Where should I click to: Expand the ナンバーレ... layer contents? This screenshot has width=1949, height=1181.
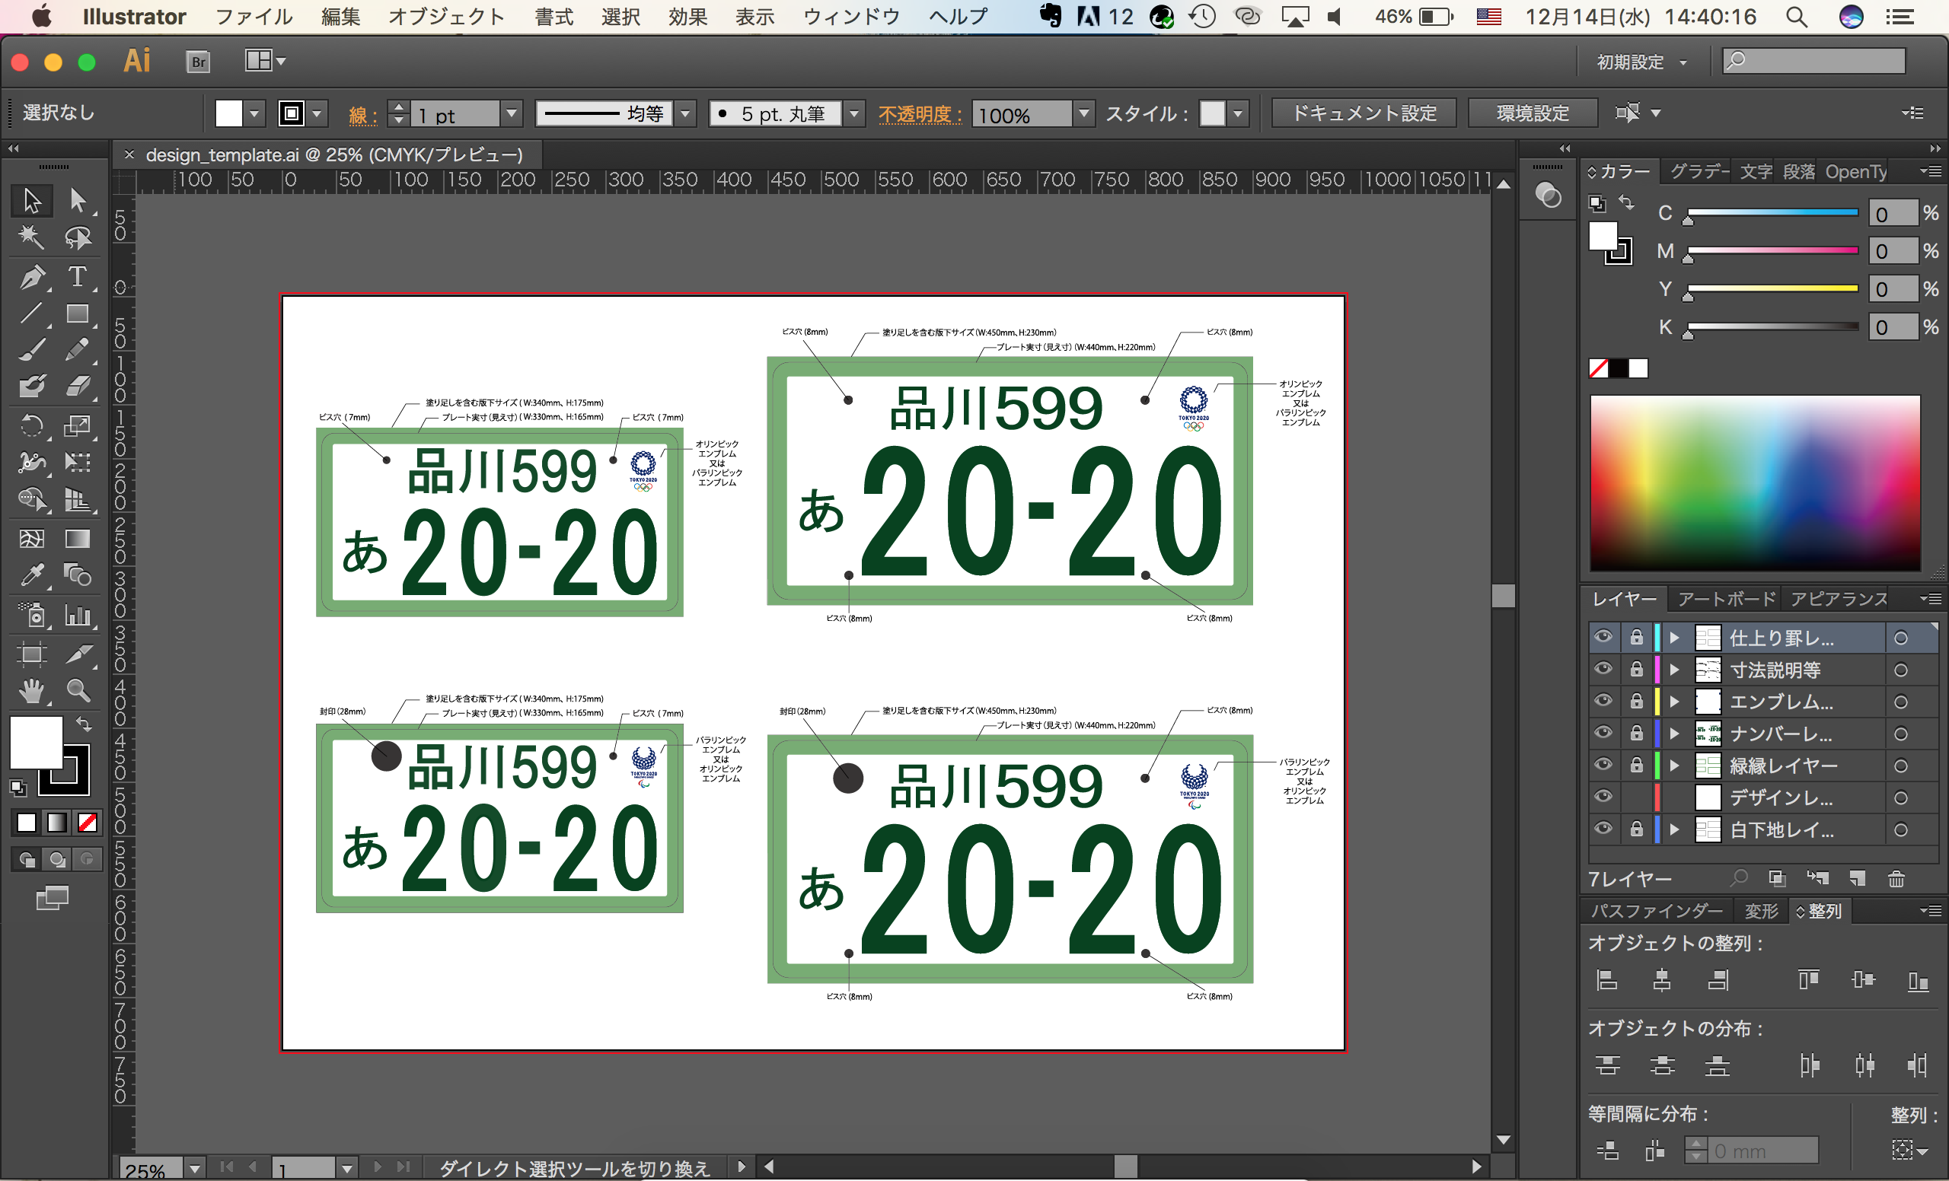point(1673,734)
